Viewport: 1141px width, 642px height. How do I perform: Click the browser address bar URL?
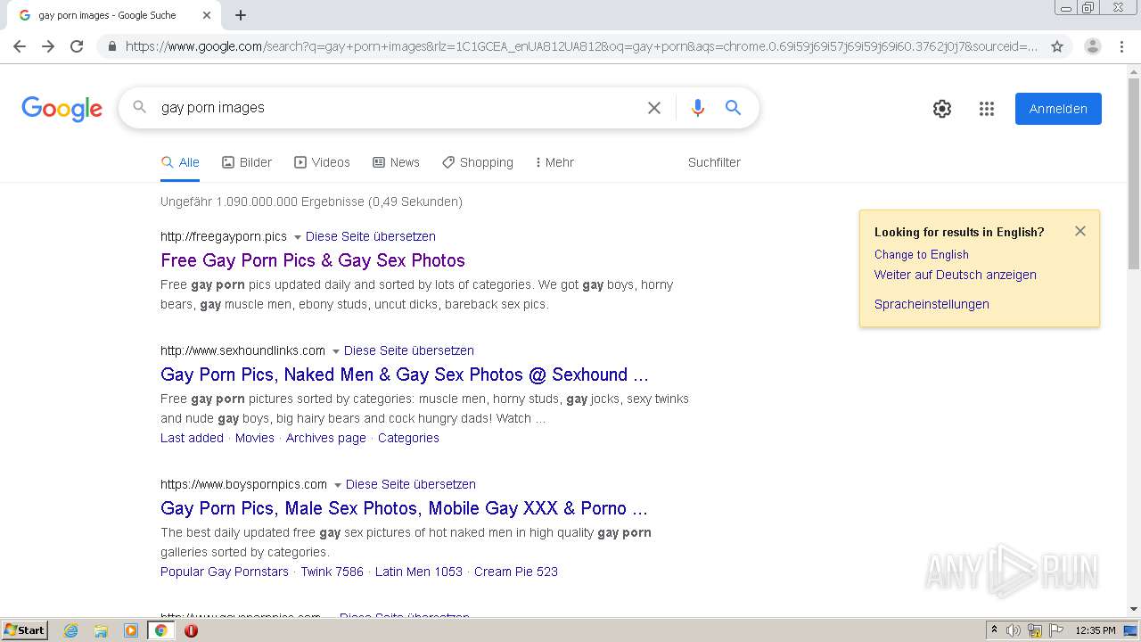[x=581, y=46]
